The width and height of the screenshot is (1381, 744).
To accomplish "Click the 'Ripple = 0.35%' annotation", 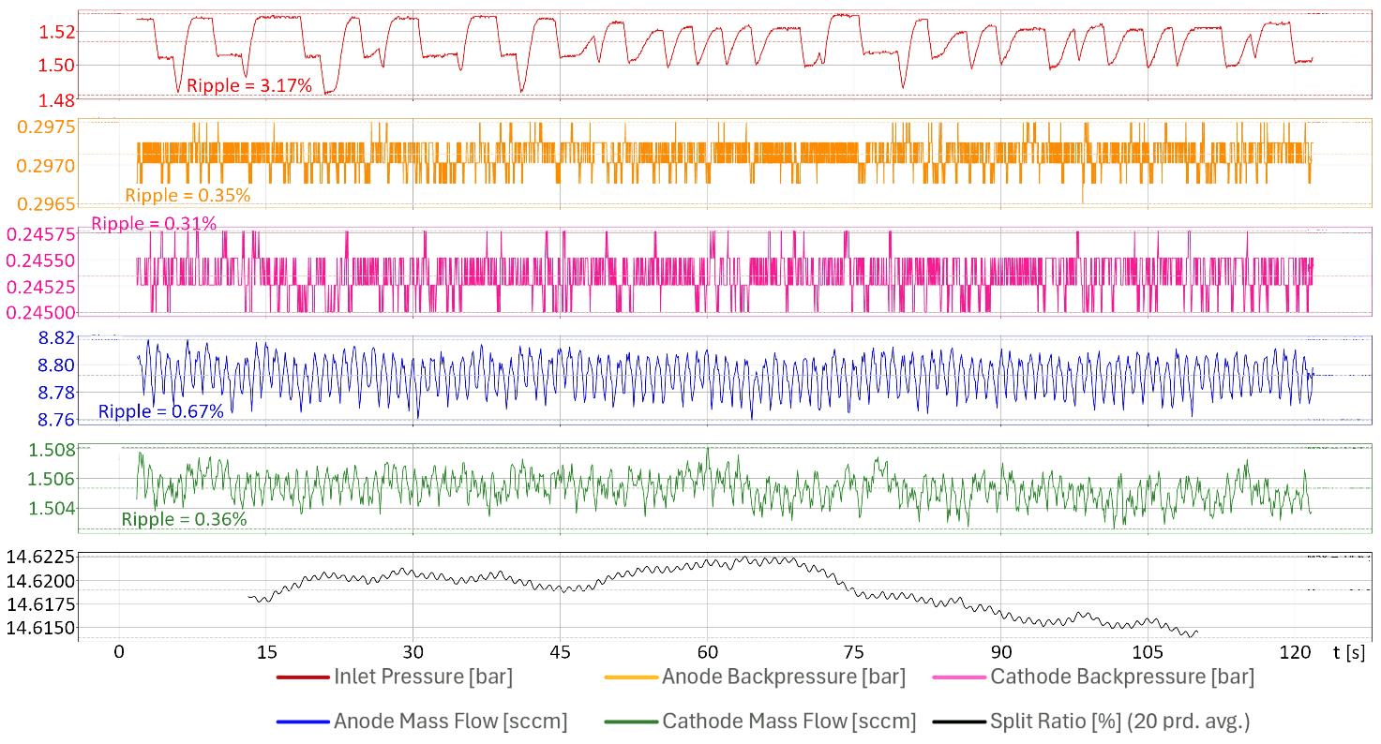I will coord(188,196).
